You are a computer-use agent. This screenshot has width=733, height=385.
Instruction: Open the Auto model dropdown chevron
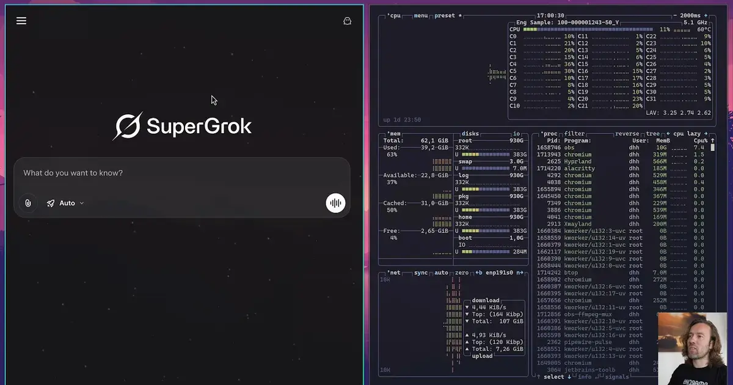click(x=82, y=203)
